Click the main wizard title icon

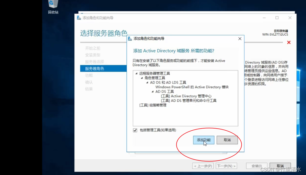79,18
